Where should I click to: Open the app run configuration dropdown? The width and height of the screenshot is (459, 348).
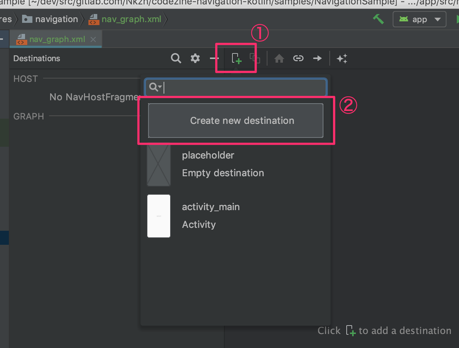[420, 20]
